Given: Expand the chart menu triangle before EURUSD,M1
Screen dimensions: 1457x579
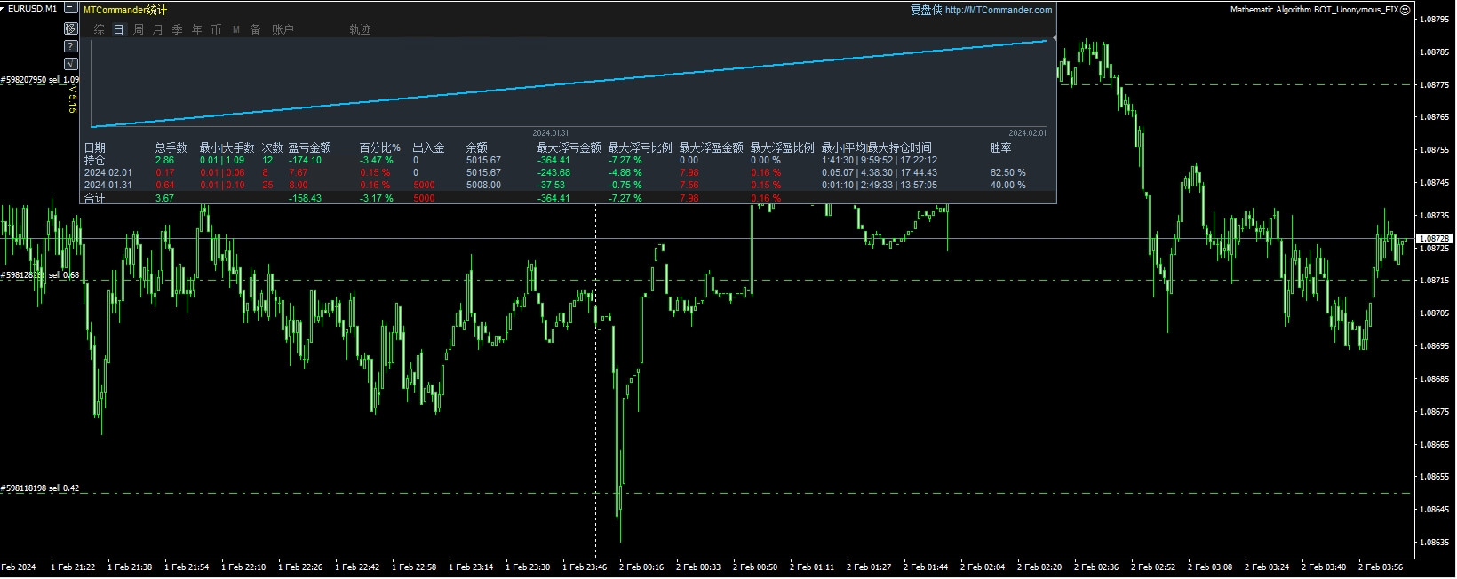Looking at the screenshot, I should click(x=4, y=9).
